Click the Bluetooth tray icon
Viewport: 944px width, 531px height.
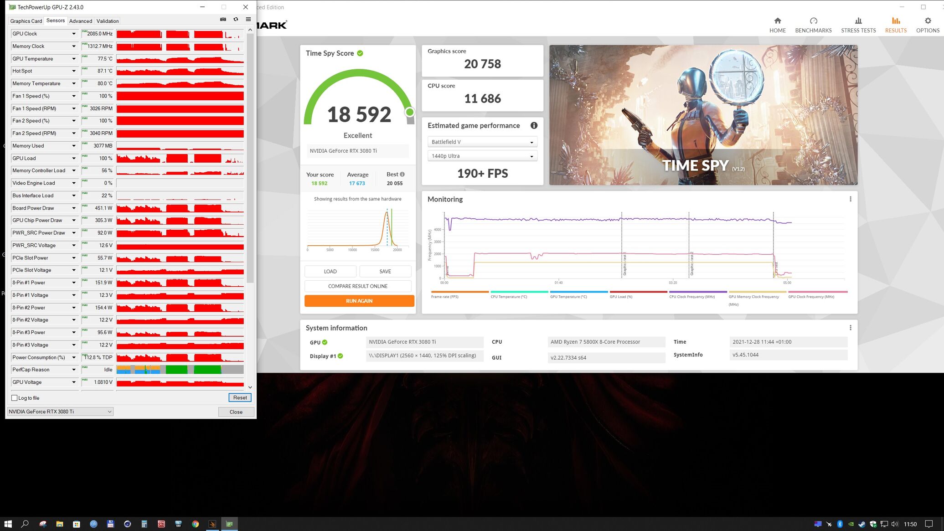pyautogui.click(x=840, y=524)
